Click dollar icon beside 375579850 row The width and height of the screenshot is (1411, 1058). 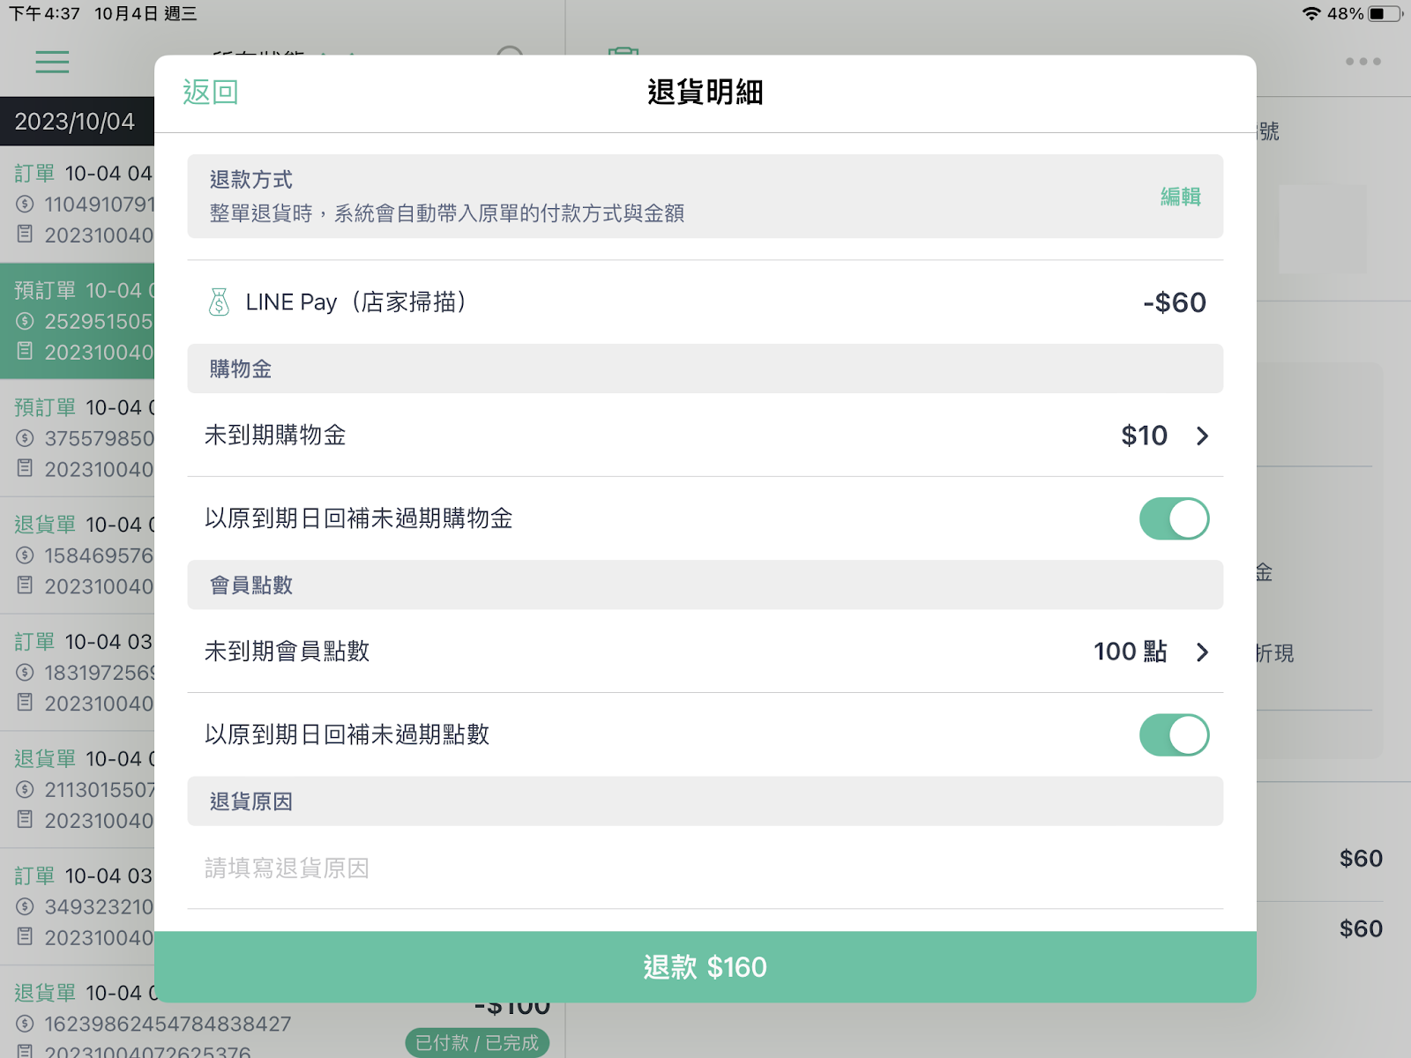[x=25, y=438]
